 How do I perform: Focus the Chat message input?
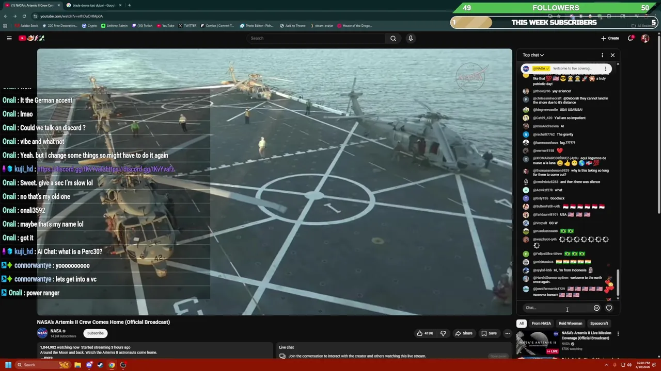(557, 308)
